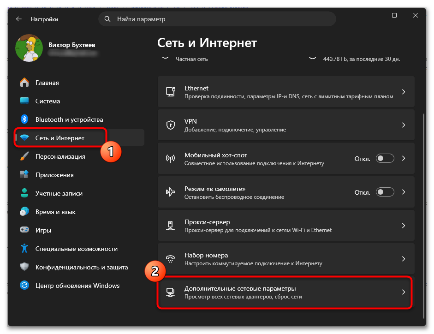Viewport: 434px width, 334px height.
Task: Click the Конфиденциальность и защита shield icon
Action: pos(24,267)
